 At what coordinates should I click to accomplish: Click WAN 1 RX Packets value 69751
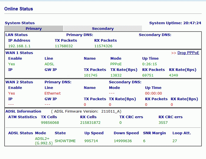pyautogui.click(x=148, y=75)
